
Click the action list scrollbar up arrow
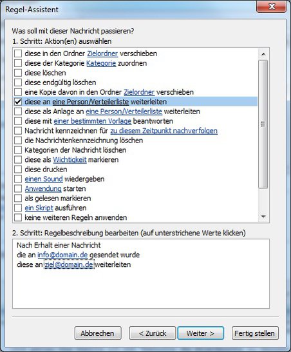pos(263,54)
